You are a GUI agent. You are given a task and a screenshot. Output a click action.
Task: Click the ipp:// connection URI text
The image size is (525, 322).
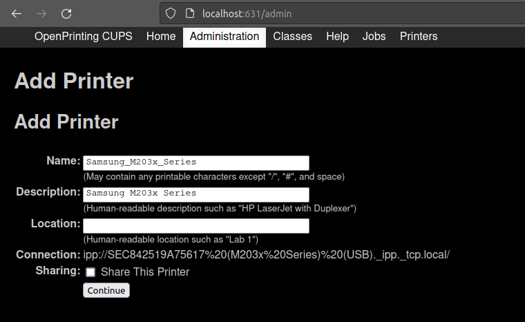pos(267,255)
